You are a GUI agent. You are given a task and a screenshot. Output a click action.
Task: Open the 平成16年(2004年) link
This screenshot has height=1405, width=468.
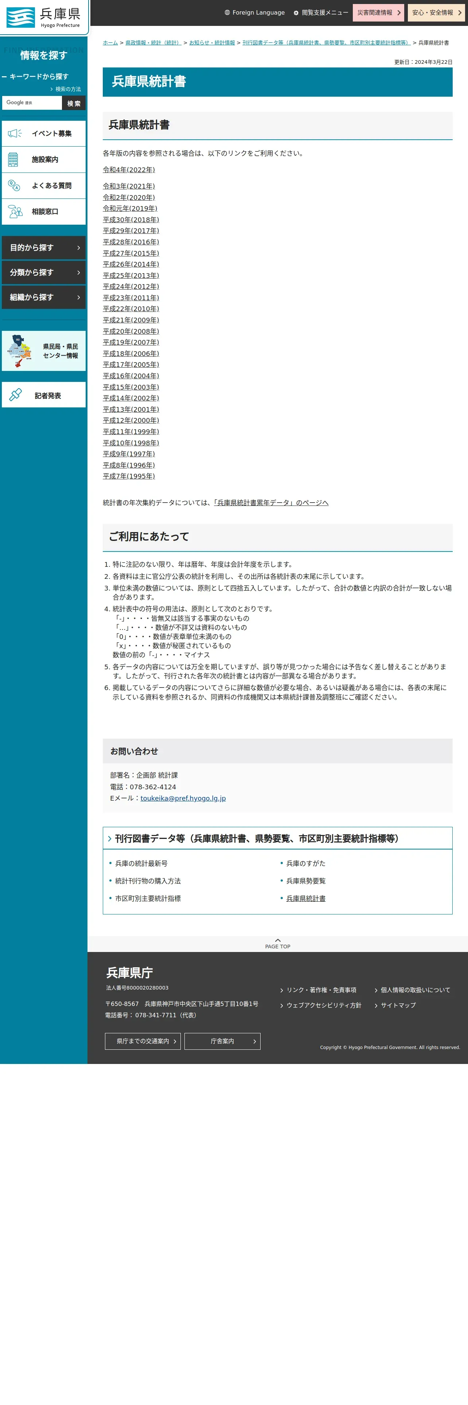pos(131,376)
